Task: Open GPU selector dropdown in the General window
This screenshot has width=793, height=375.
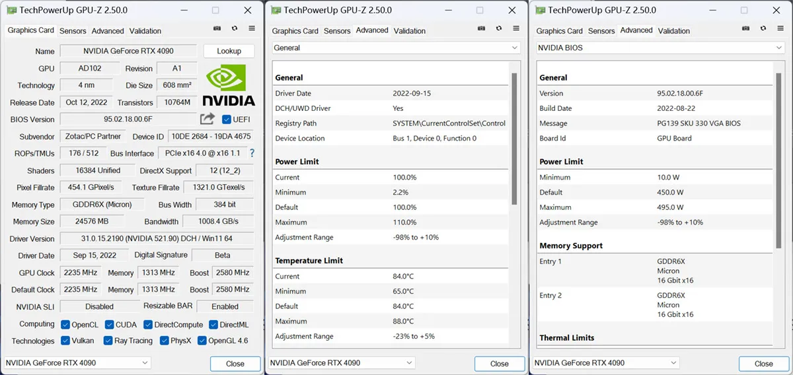Action: tap(342, 363)
